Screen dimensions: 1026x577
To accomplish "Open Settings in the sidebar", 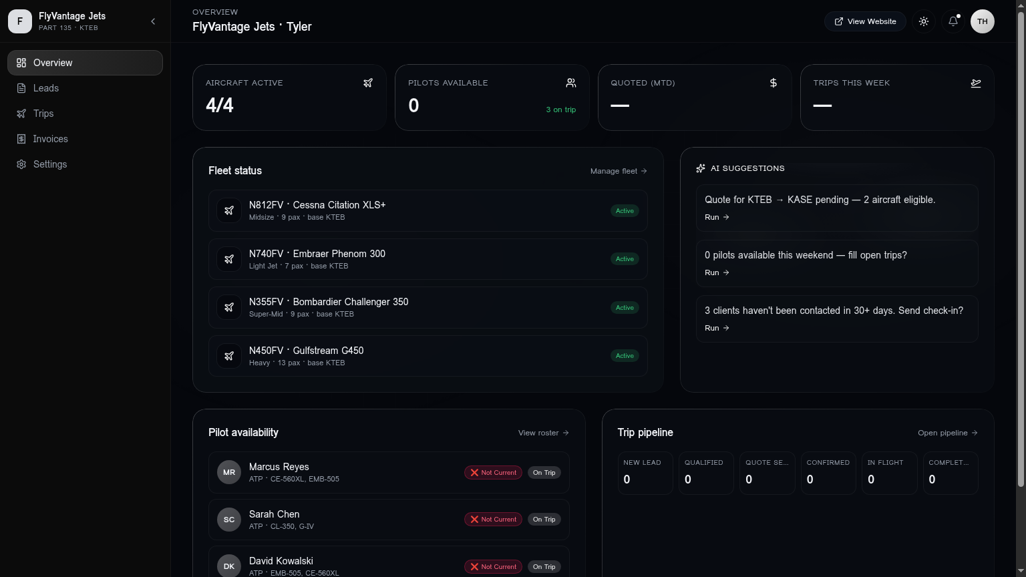I will coord(85,164).
